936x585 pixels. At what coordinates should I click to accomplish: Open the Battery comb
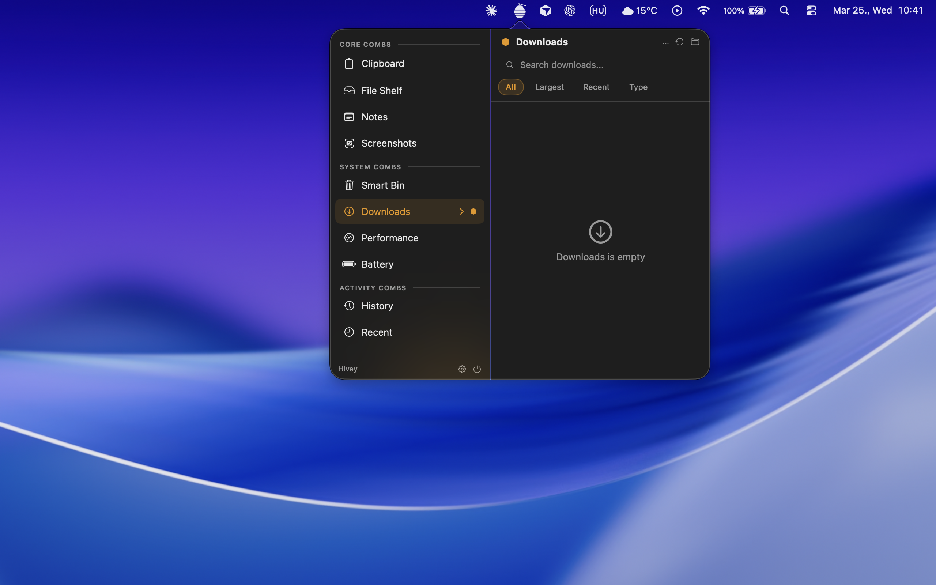click(377, 264)
